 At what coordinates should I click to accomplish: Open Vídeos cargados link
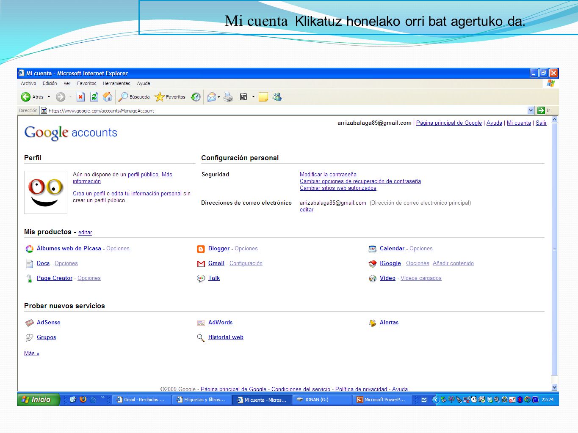pyautogui.click(x=421, y=278)
